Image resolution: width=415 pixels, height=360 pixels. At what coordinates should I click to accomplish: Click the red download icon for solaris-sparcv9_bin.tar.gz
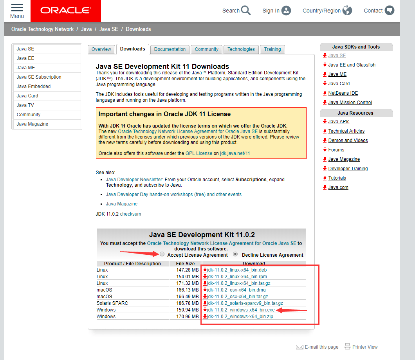pyautogui.click(x=205, y=303)
